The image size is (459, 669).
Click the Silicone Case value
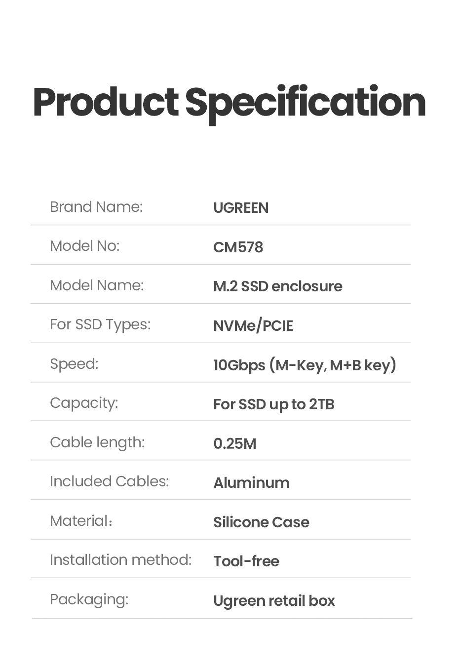point(261,522)
